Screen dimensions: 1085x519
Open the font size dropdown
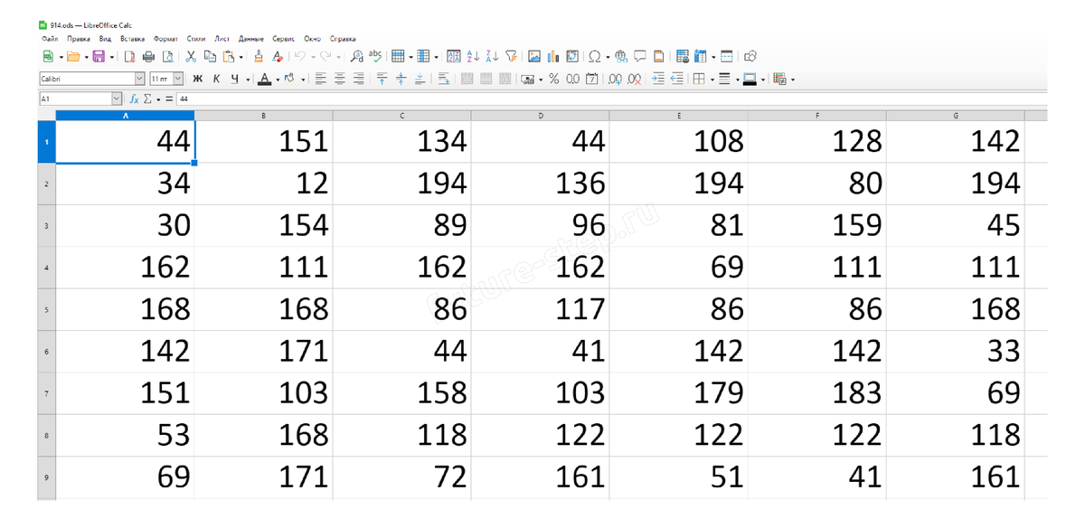pos(178,79)
